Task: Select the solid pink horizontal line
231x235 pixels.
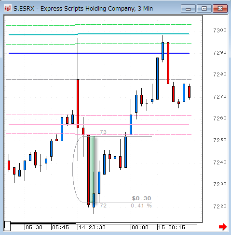Action: coord(99,124)
